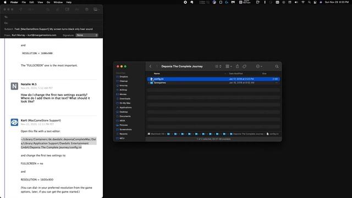Select the config.ini file row
352x198 pixels.
tap(213, 79)
